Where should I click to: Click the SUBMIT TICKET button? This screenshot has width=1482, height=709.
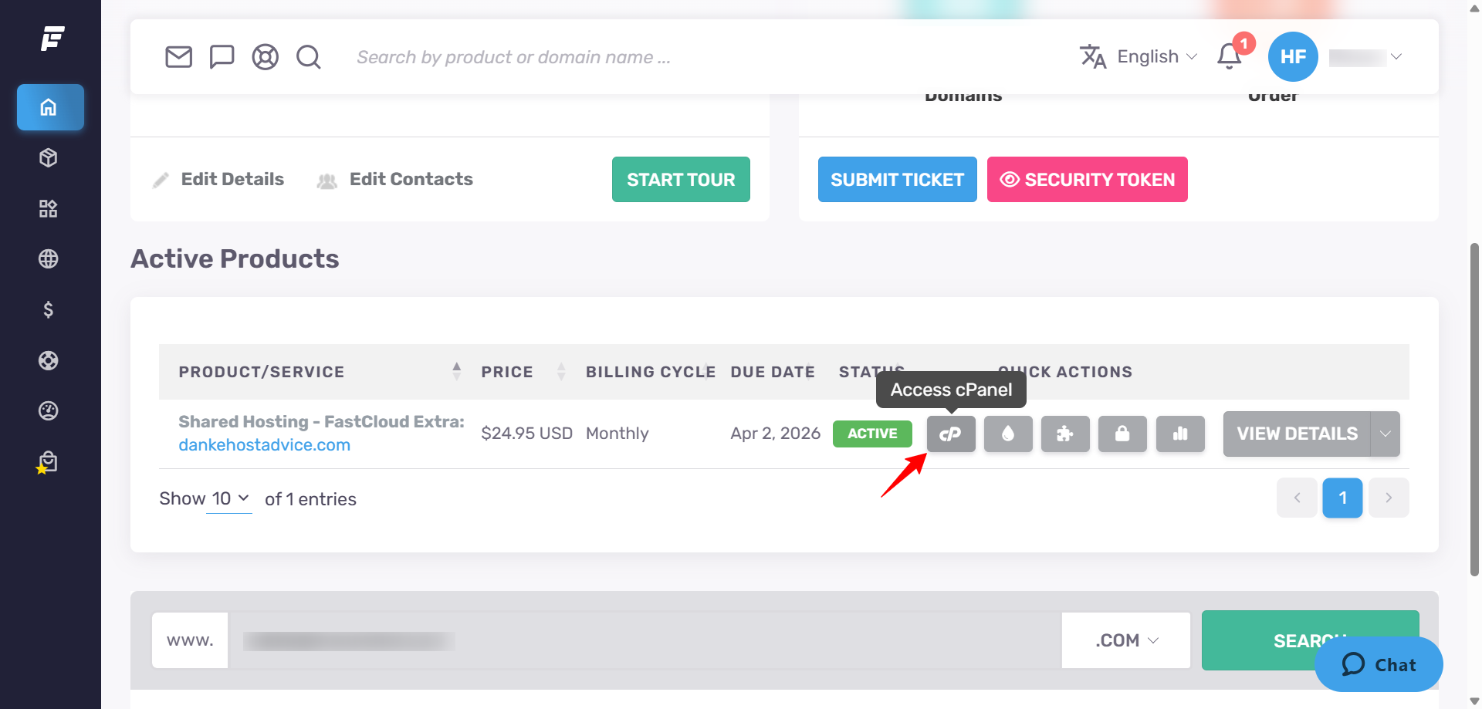(x=897, y=180)
